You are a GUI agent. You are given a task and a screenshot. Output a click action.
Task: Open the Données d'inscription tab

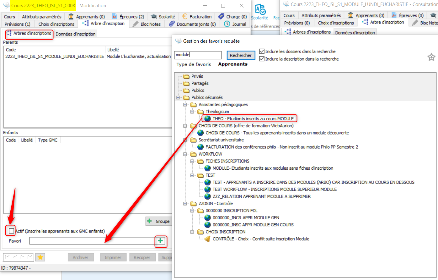point(76,34)
